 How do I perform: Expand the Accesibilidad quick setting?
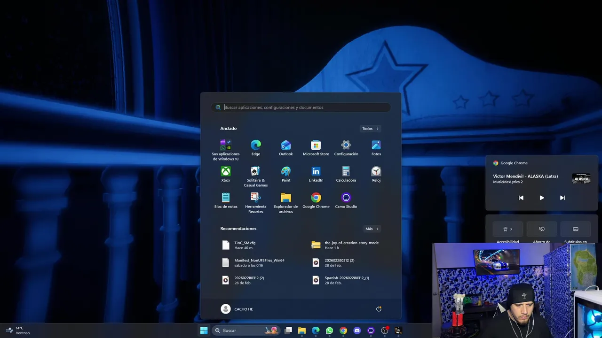(508, 229)
